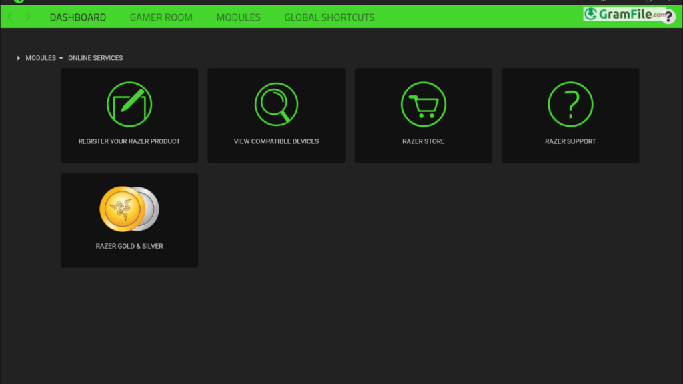Open the Razer Support tile

[x=570, y=115]
